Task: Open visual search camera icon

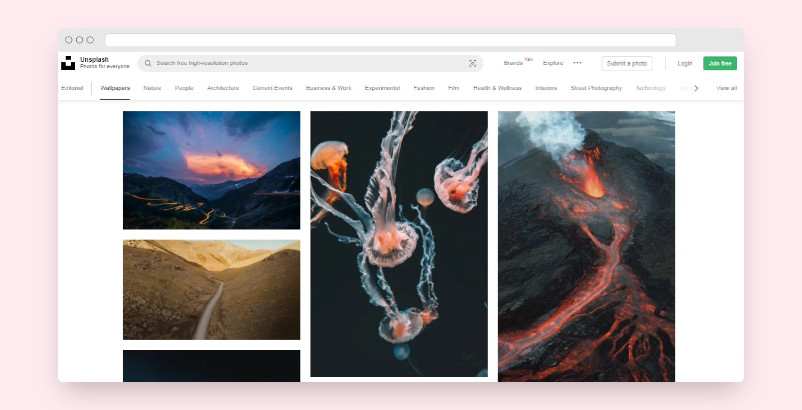Action: click(x=472, y=63)
